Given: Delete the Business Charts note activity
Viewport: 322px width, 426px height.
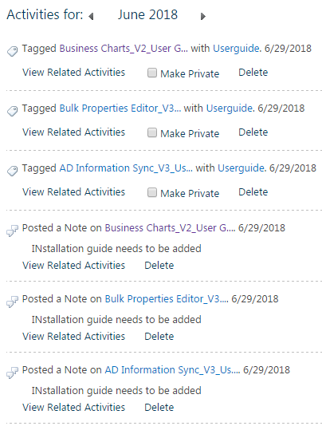Looking at the screenshot, I should (x=159, y=266).
